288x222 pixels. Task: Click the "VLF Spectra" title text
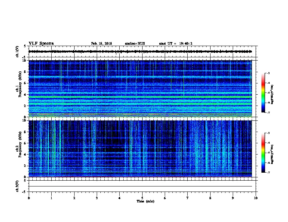41,44
